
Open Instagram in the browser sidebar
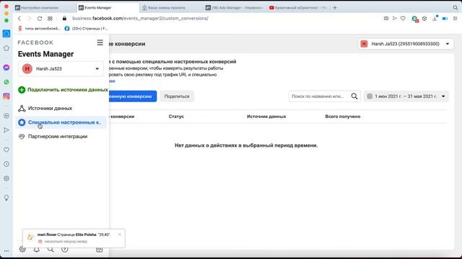(x=6, y=96)
